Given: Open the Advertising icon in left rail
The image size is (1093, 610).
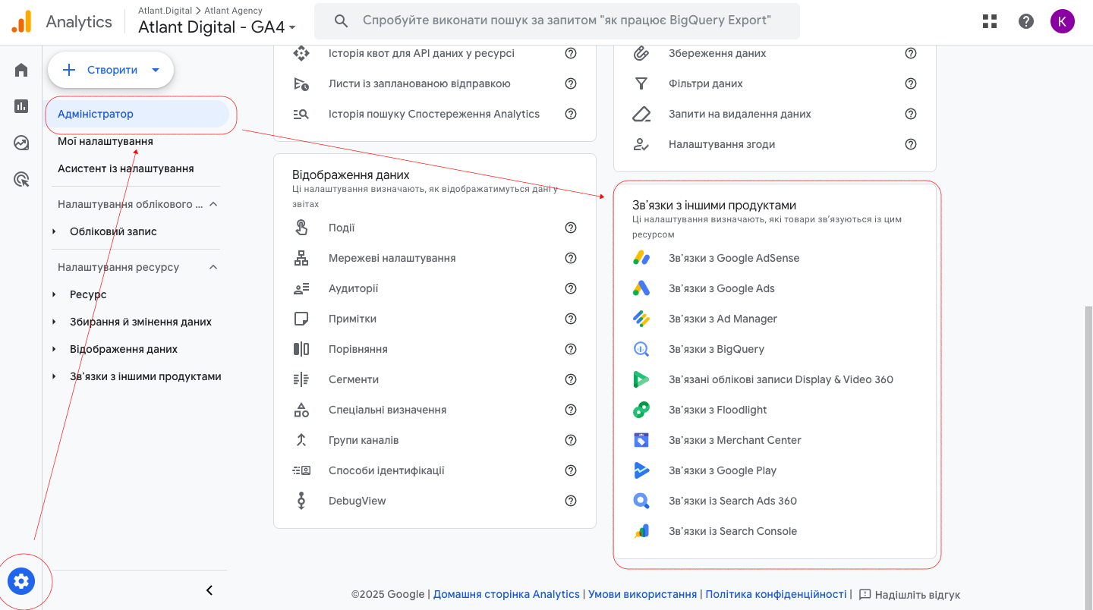Looking at the screenshot, I should [x=21, y=180].
